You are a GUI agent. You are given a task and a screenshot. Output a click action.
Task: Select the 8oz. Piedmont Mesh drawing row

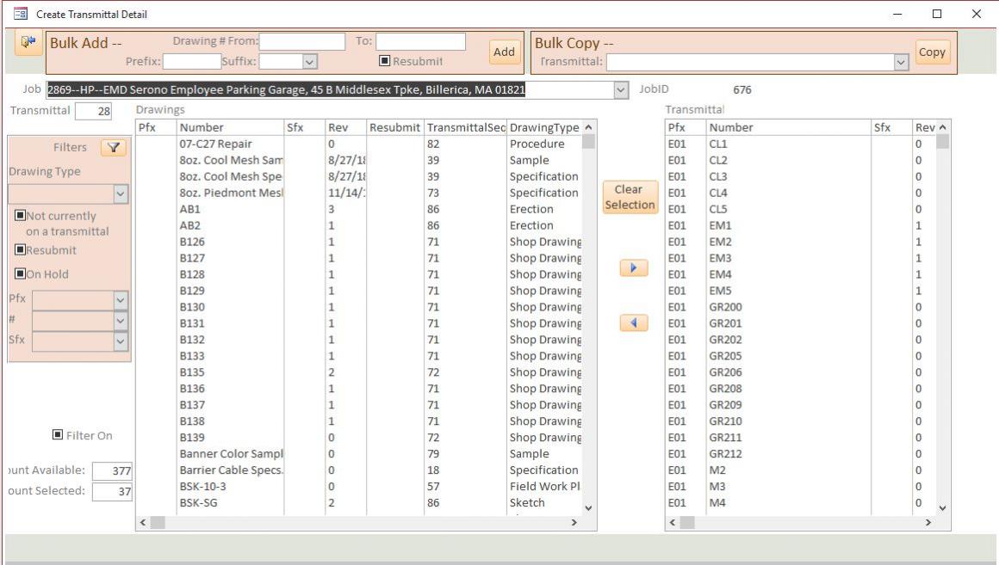click(x=359, y=193)
